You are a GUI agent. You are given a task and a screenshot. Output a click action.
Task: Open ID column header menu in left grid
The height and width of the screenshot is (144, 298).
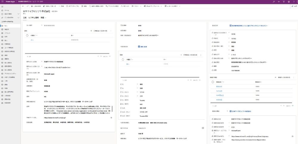point(72,35)
